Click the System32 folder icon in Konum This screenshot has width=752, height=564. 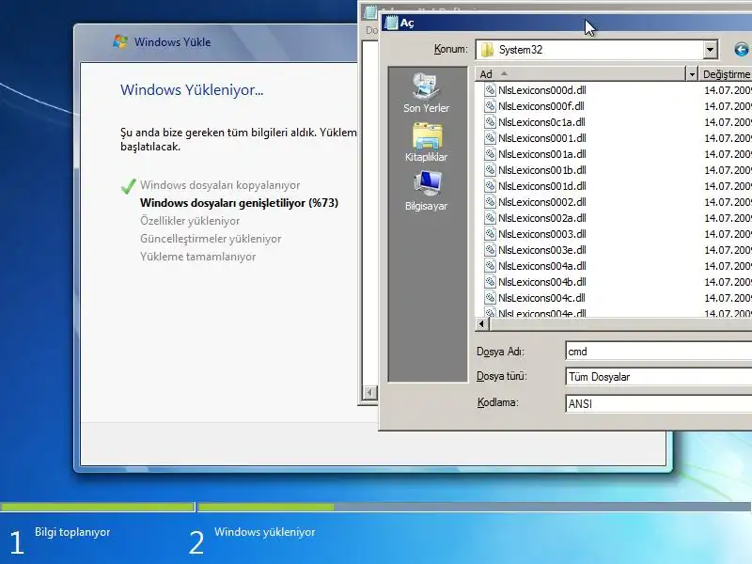tap(487, 50)
